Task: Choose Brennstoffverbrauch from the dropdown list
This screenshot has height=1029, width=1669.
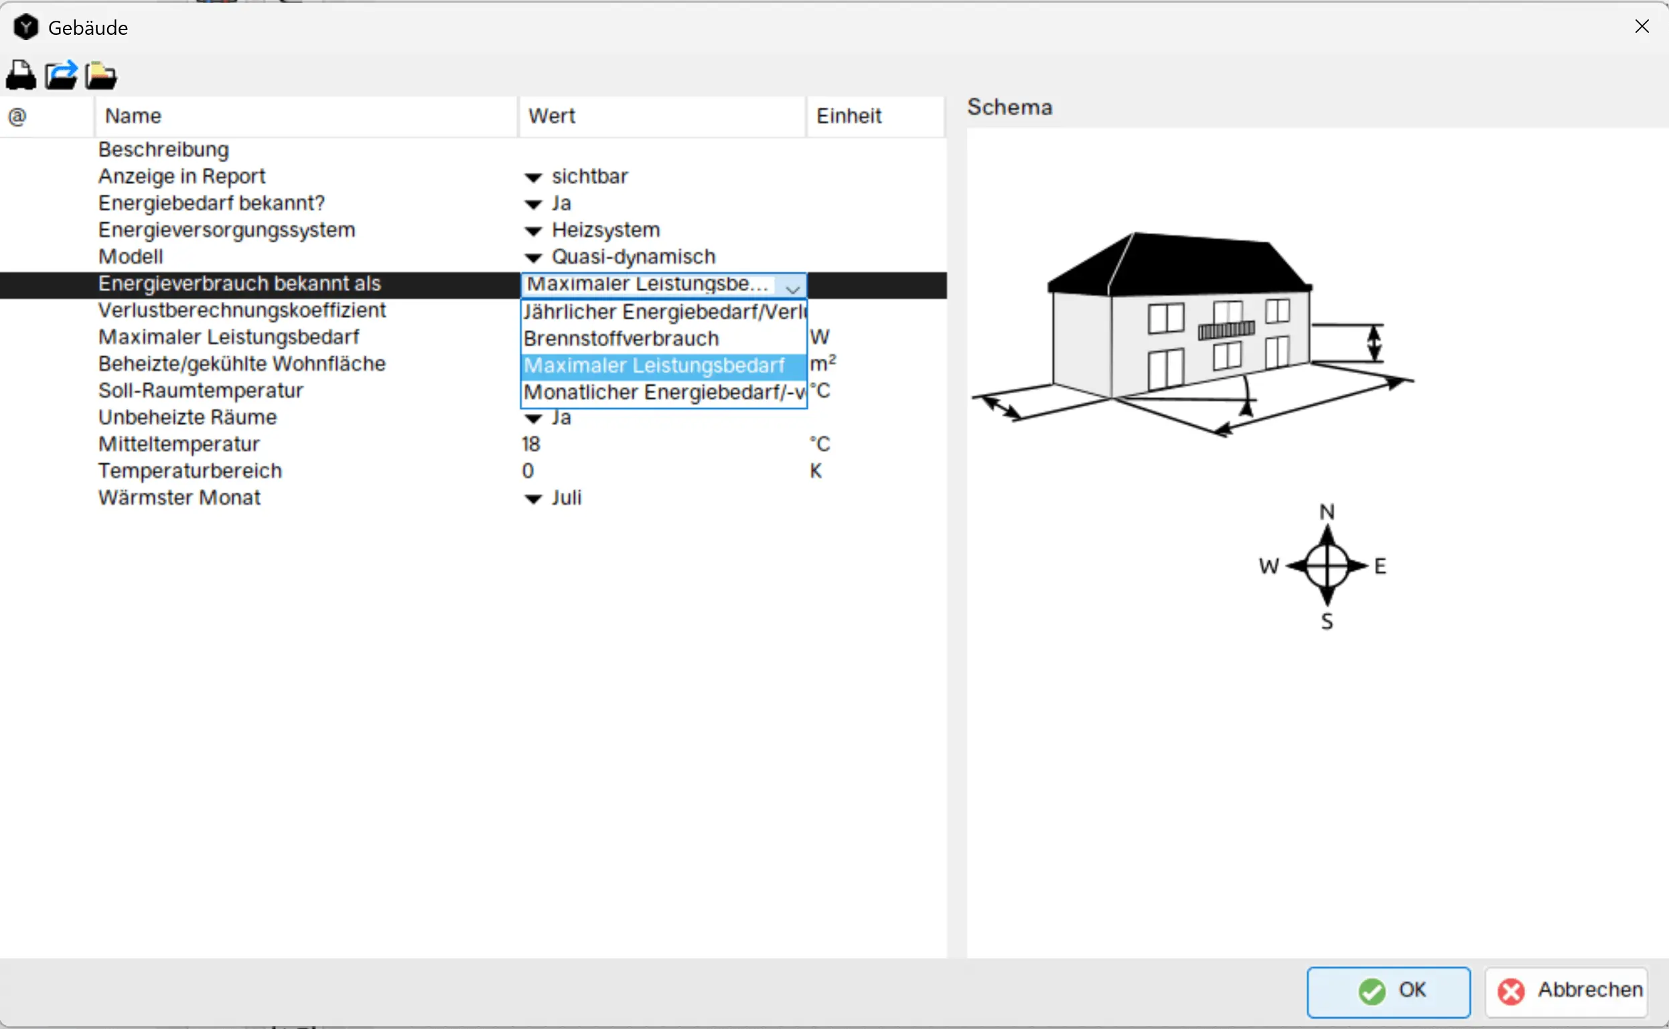Action: tap(621, 338)
